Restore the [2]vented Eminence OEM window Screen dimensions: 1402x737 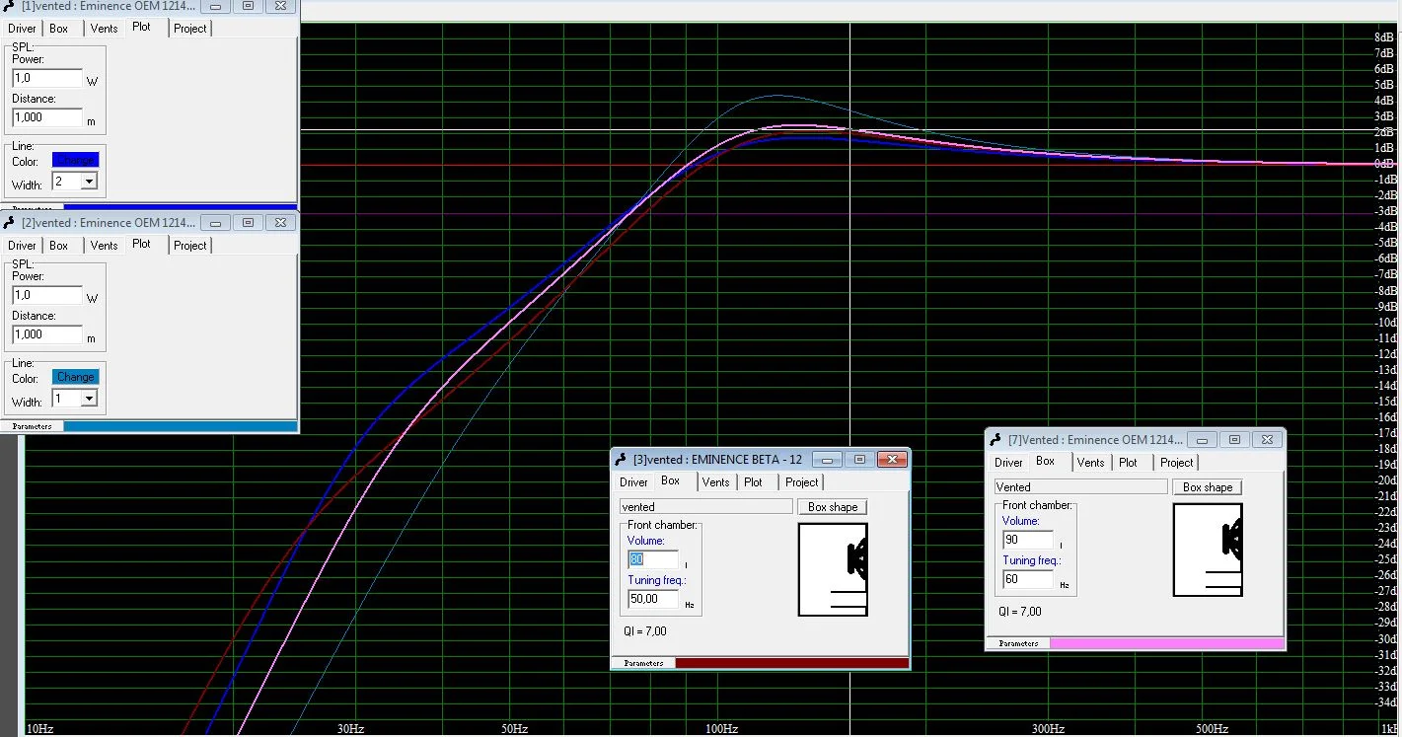[248, 223]
